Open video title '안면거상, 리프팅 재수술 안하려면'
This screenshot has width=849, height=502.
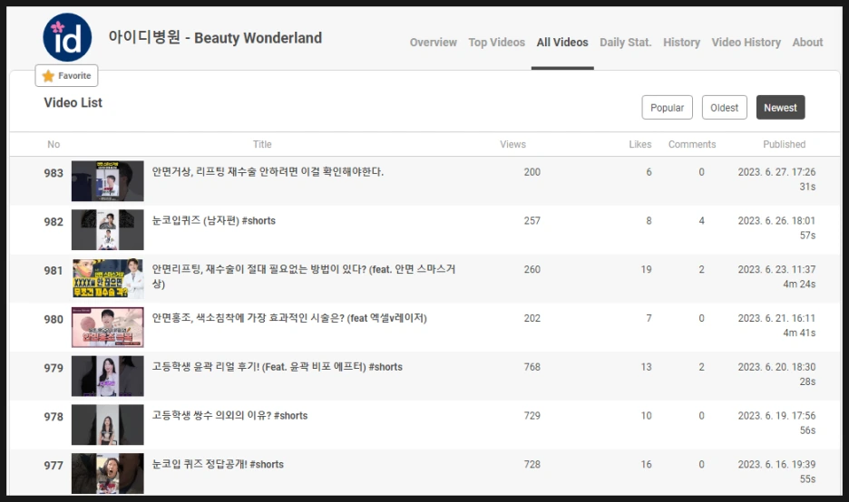pos(268,172)
